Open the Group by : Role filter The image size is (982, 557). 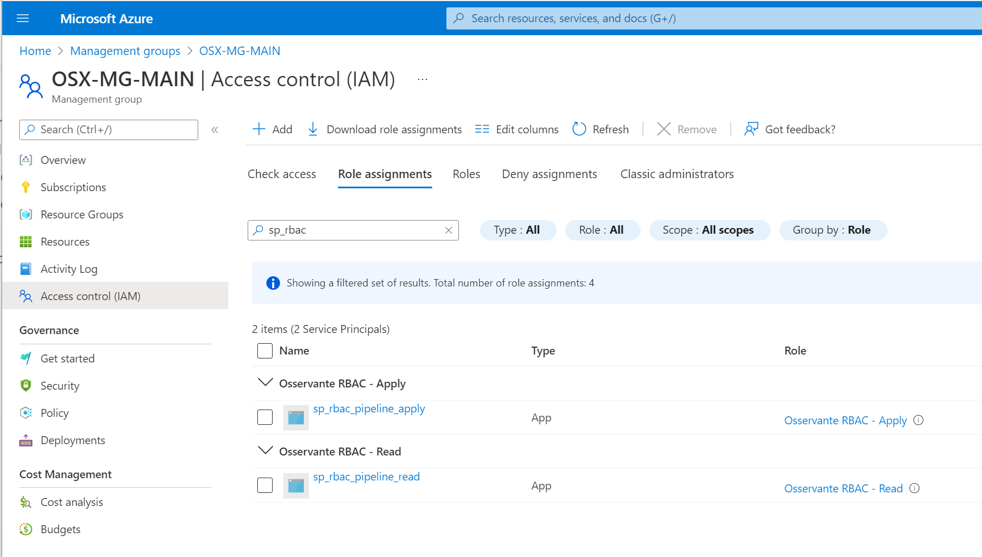coord(833,230)
